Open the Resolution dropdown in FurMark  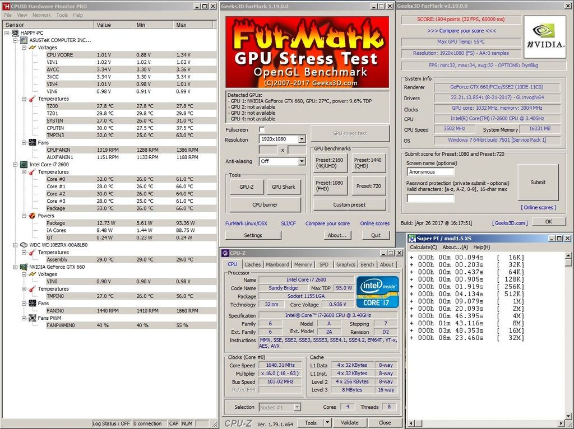tap(302, 139)
